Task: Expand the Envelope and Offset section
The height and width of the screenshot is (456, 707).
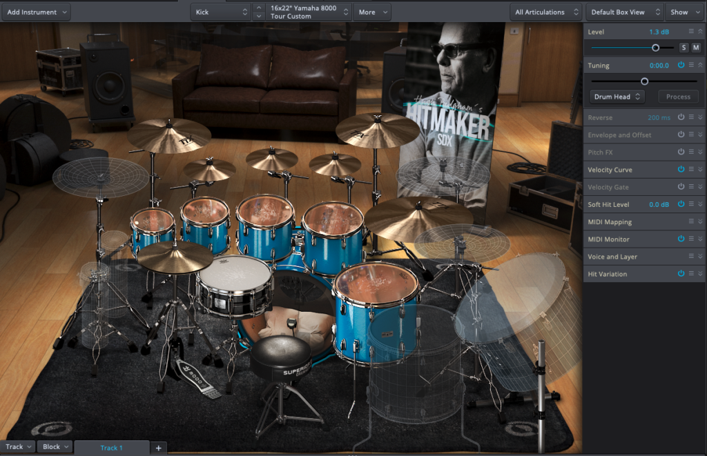Action: pos(700,135)
